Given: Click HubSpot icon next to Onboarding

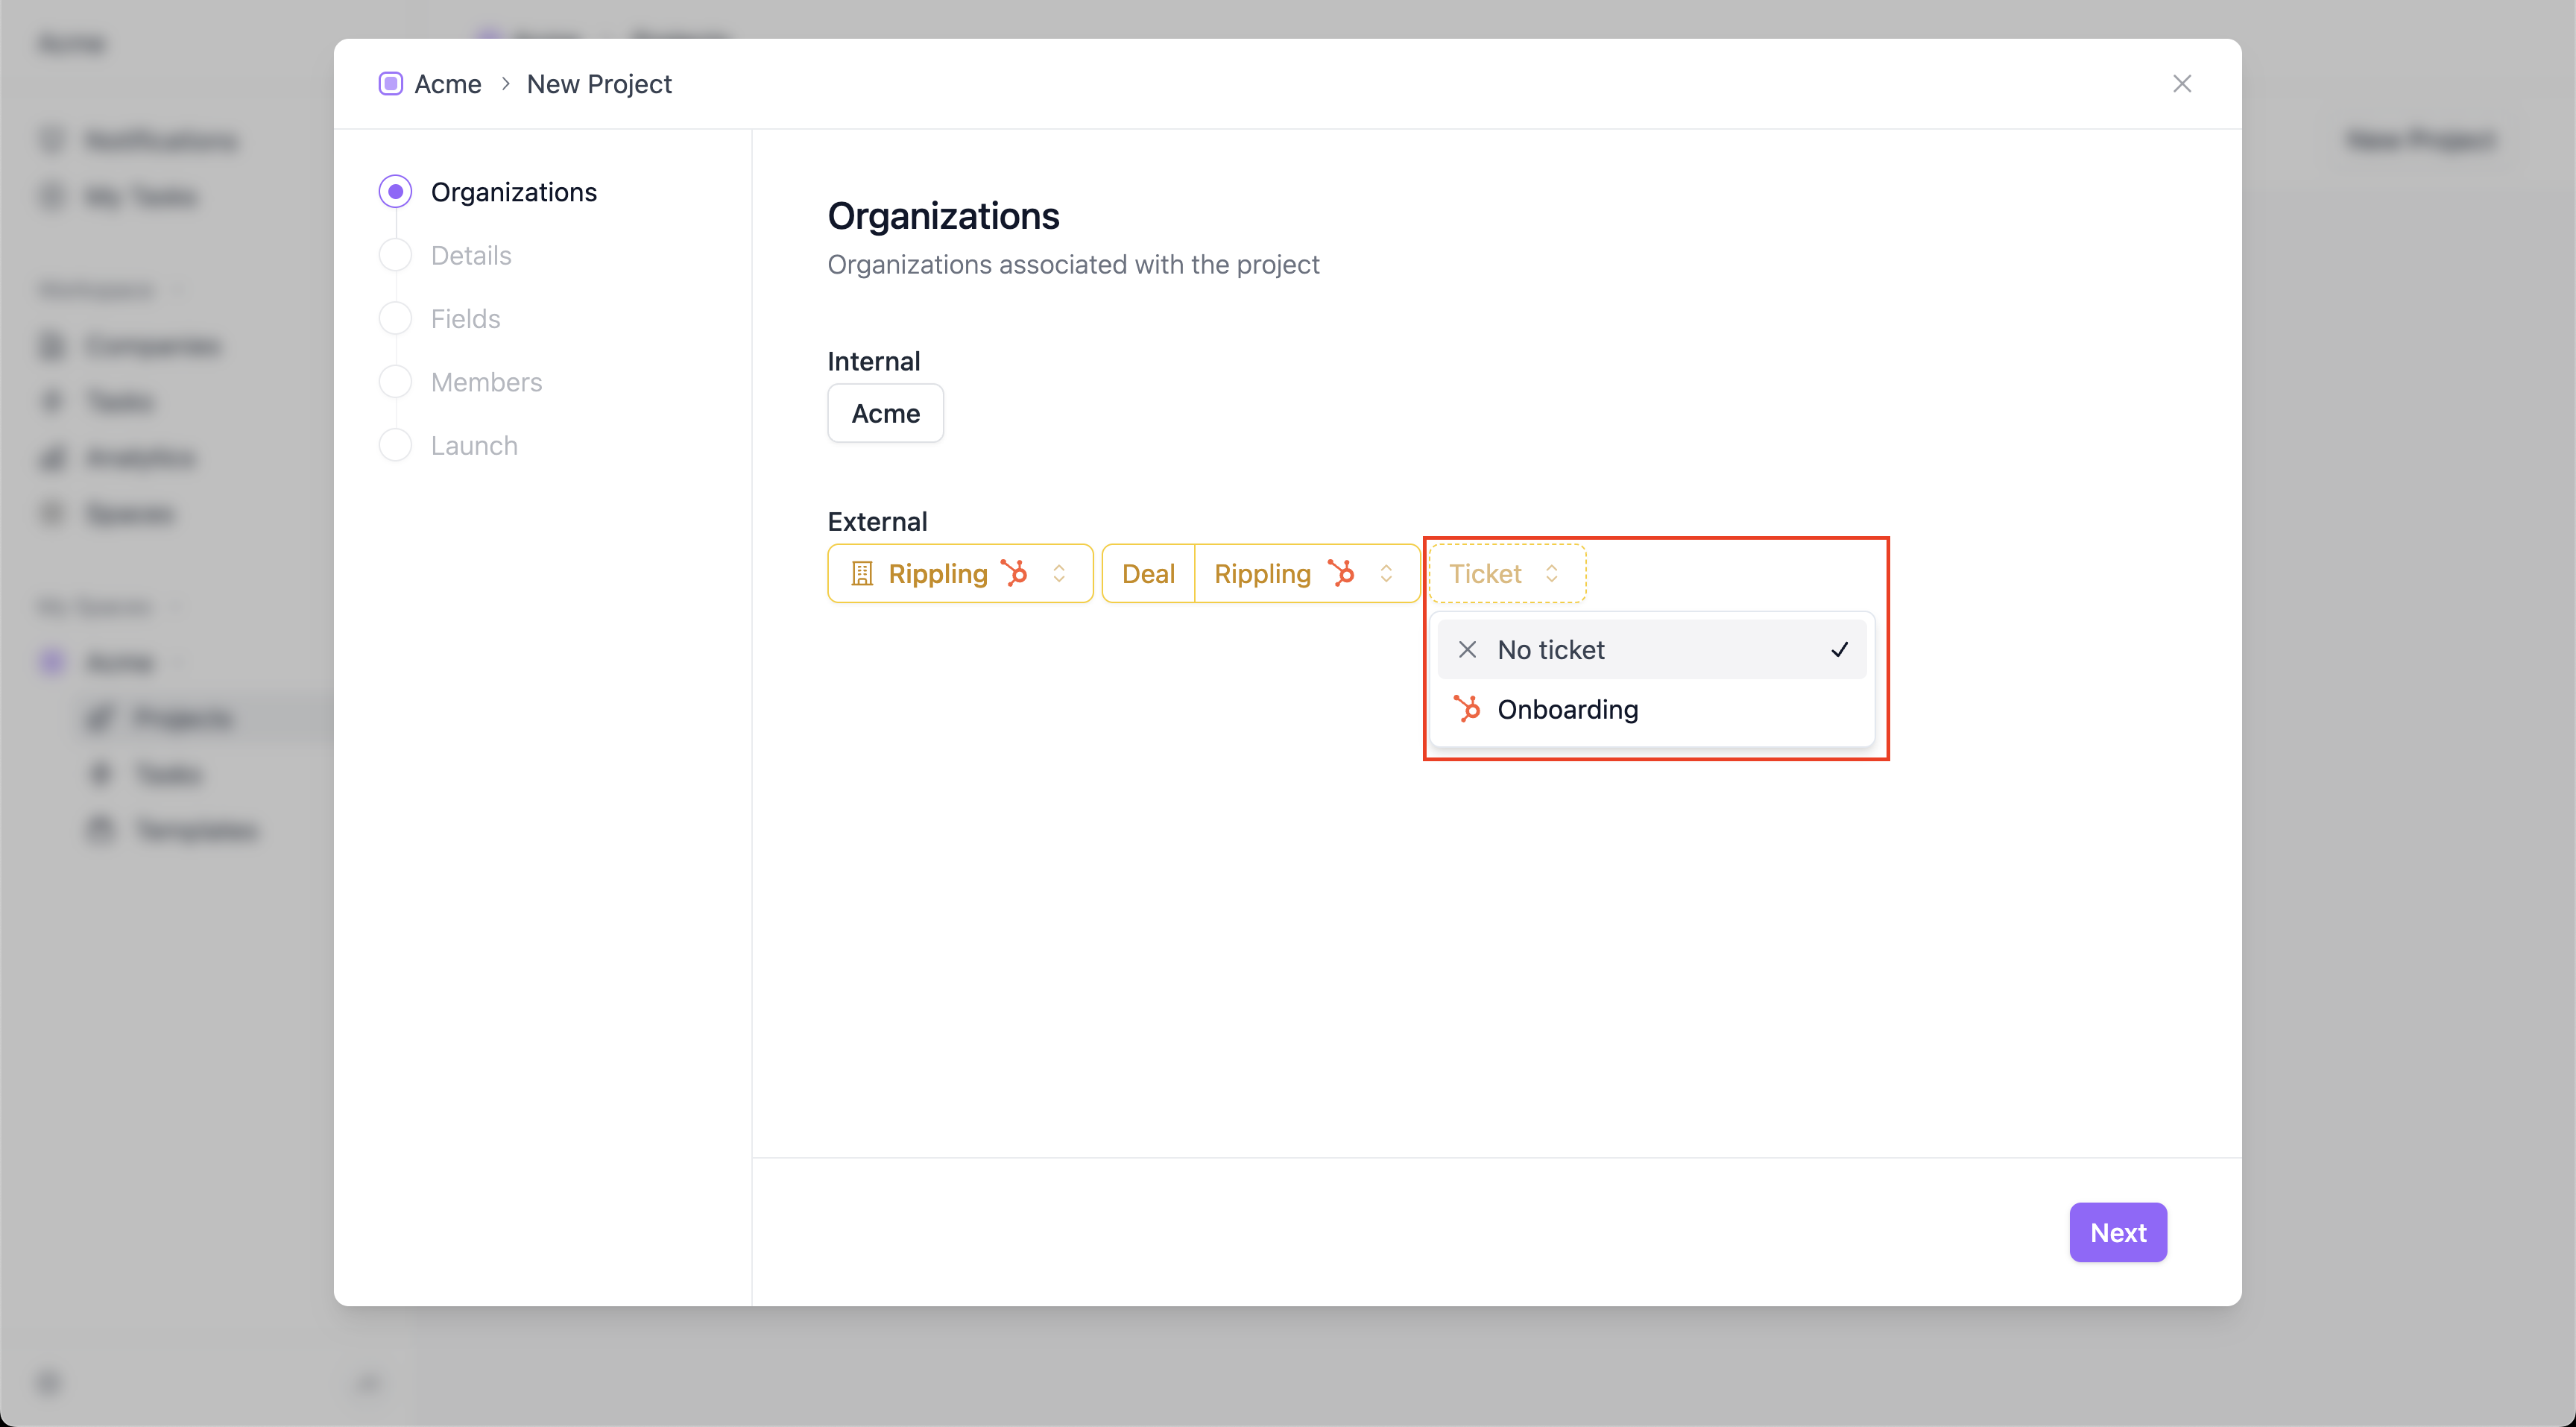Looking at the screenshot, I should pyautogui.click(x=1467, y=709).
